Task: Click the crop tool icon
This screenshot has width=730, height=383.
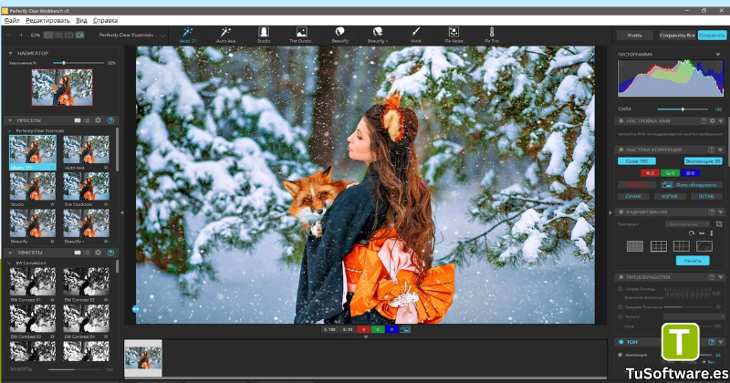Action: click(x=719, y=223)
